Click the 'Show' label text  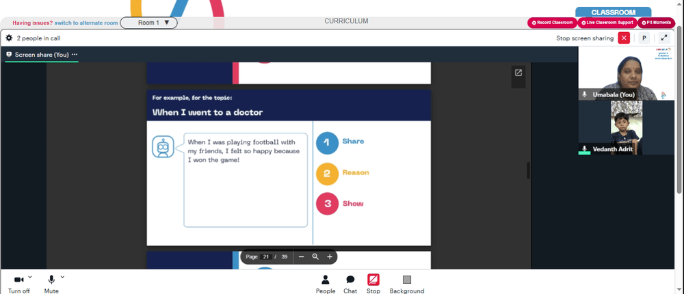click(x=353, y=204)
